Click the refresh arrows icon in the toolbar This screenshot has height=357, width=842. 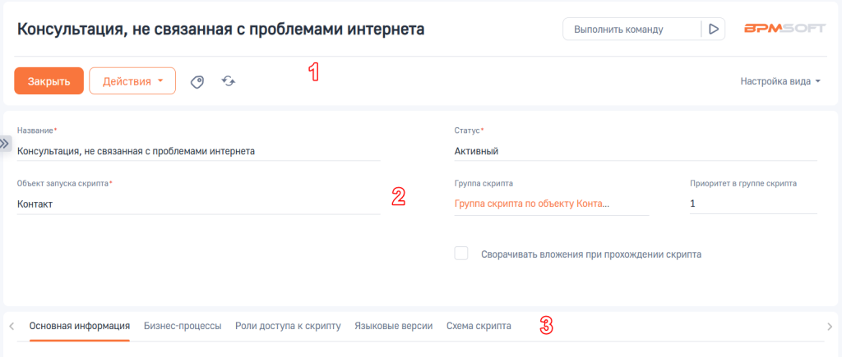click(x=229, y=81)
